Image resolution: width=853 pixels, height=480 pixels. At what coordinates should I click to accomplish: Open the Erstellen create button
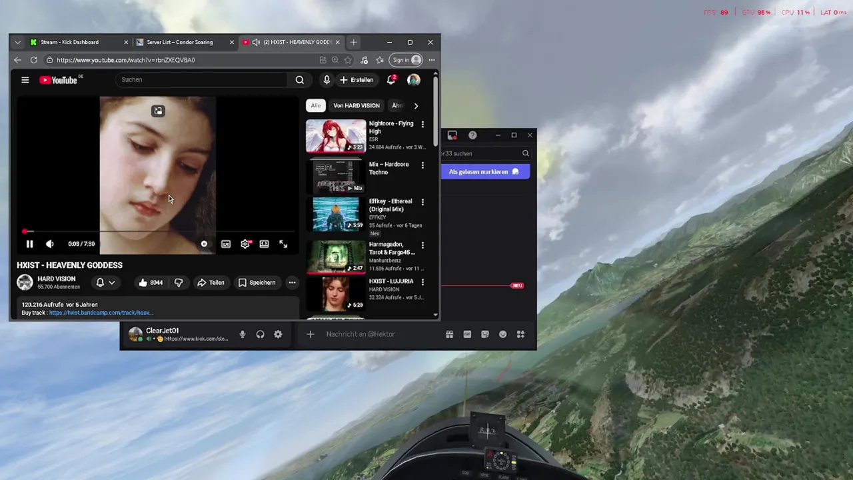tap(357, 80)
